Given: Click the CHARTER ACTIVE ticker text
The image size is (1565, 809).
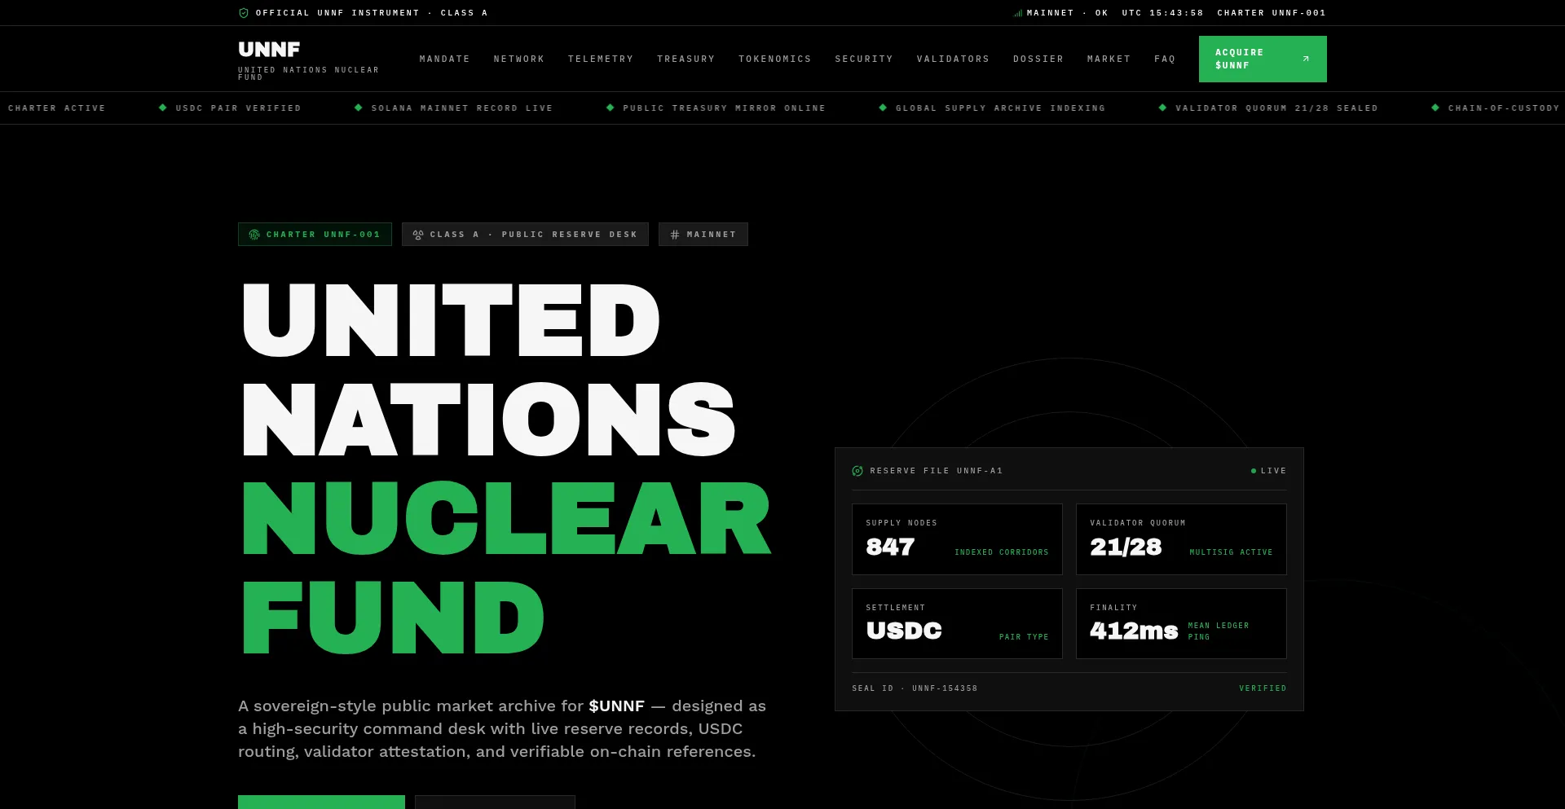Looking at the screenshot, I should (x=57, y=108).
